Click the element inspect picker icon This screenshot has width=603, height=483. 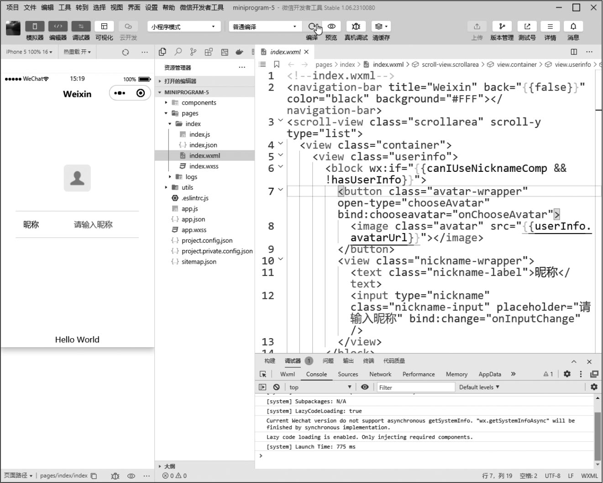click(x=263, y=374)
